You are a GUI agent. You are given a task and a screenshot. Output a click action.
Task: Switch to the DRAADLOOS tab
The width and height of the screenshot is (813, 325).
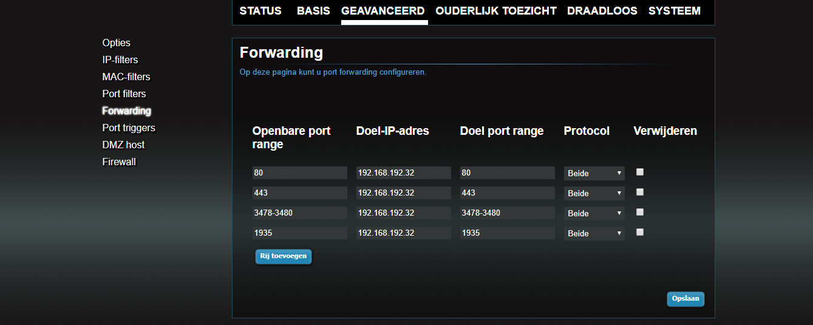tap(602, 11)
